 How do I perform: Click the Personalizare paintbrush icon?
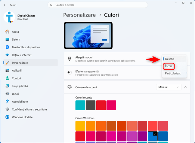8,63
